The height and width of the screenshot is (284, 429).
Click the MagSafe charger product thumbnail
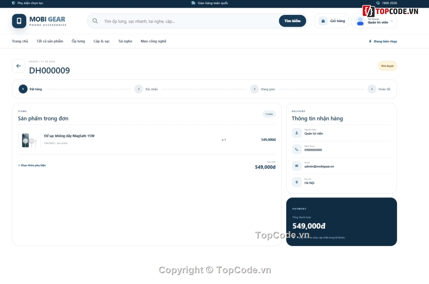click(x=29, y=140)
